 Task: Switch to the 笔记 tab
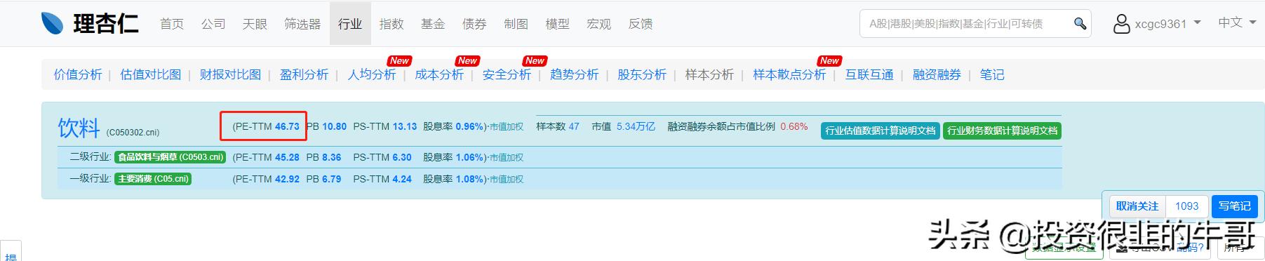992,74
